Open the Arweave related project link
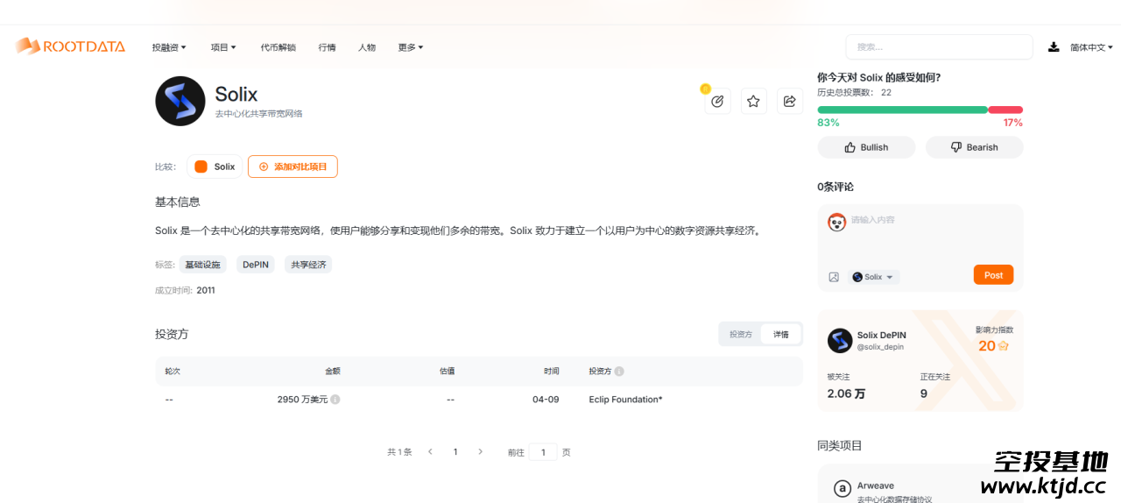The width and height of the screenshot is (1121, 503). coord(876,485)
